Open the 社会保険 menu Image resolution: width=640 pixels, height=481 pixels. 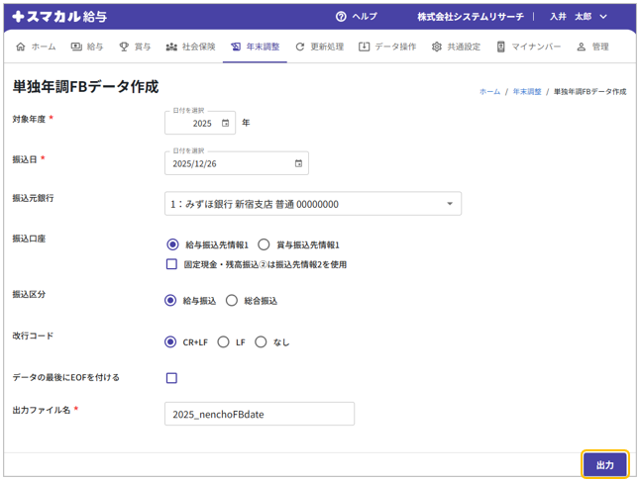190,47
